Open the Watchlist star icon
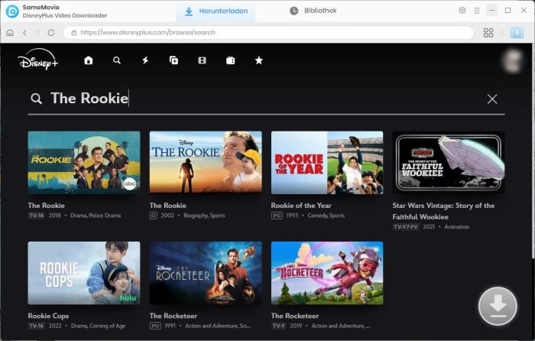This screenshot has height=341, width=535. click(x=259, y=60)
